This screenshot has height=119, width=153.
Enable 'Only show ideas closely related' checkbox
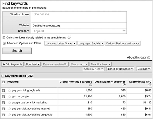pyautogui.click(x=4, y=37)
